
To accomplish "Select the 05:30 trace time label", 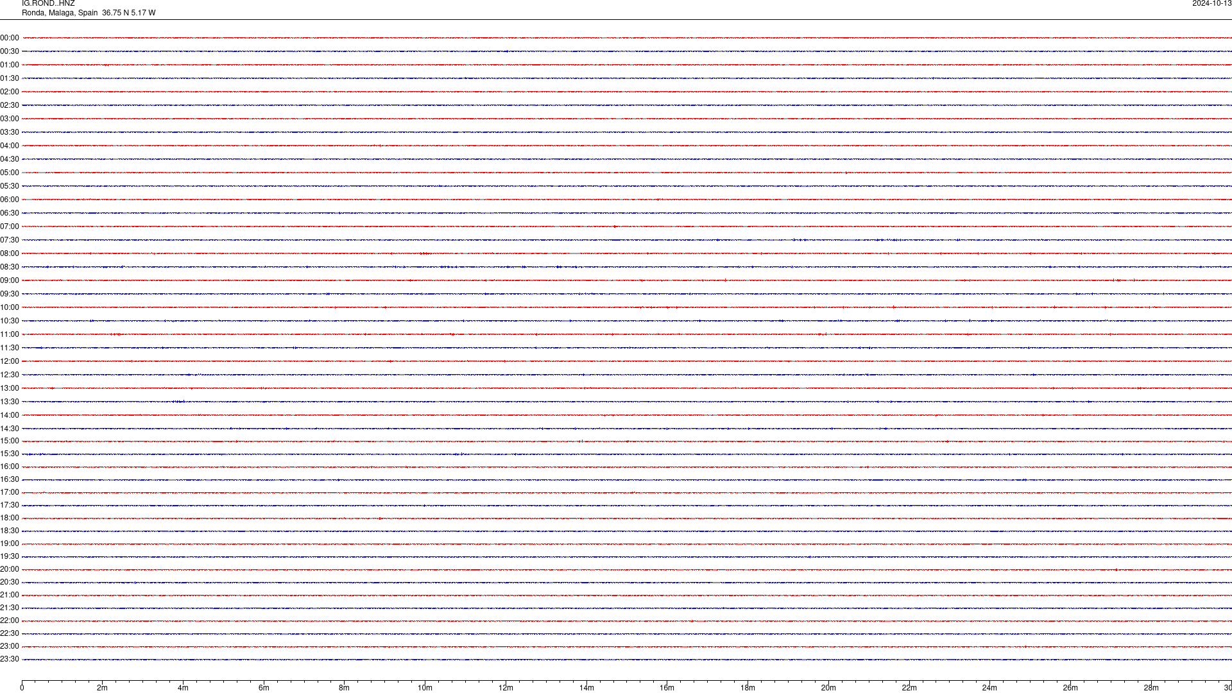I will coord(10,186).
